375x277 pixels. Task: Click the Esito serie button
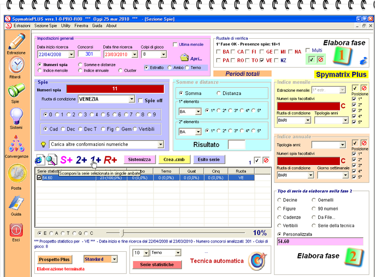(x=209, y=159)
